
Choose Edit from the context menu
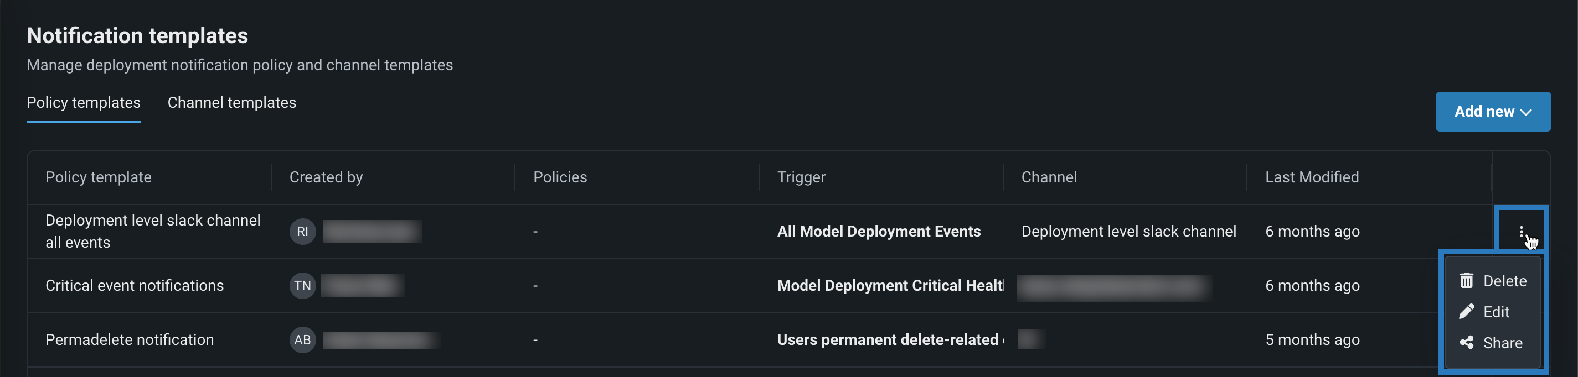pos(1496,312)
